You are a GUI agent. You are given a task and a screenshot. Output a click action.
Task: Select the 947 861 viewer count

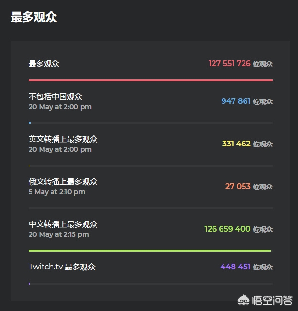[235, 101]
